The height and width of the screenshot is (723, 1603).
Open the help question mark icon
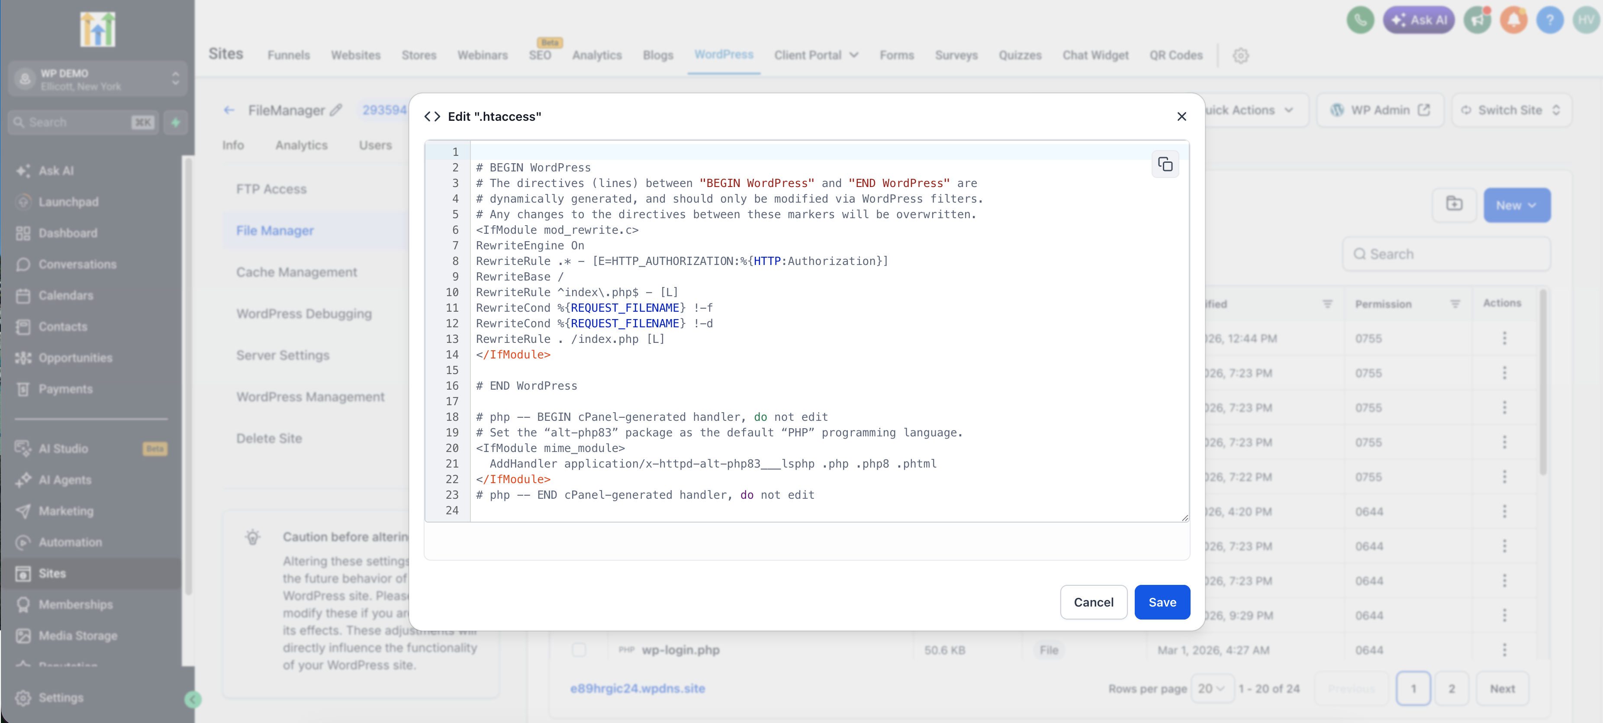1549,20
